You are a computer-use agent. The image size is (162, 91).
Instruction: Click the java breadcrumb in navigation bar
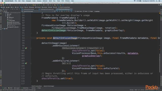(x=22, y=7)
